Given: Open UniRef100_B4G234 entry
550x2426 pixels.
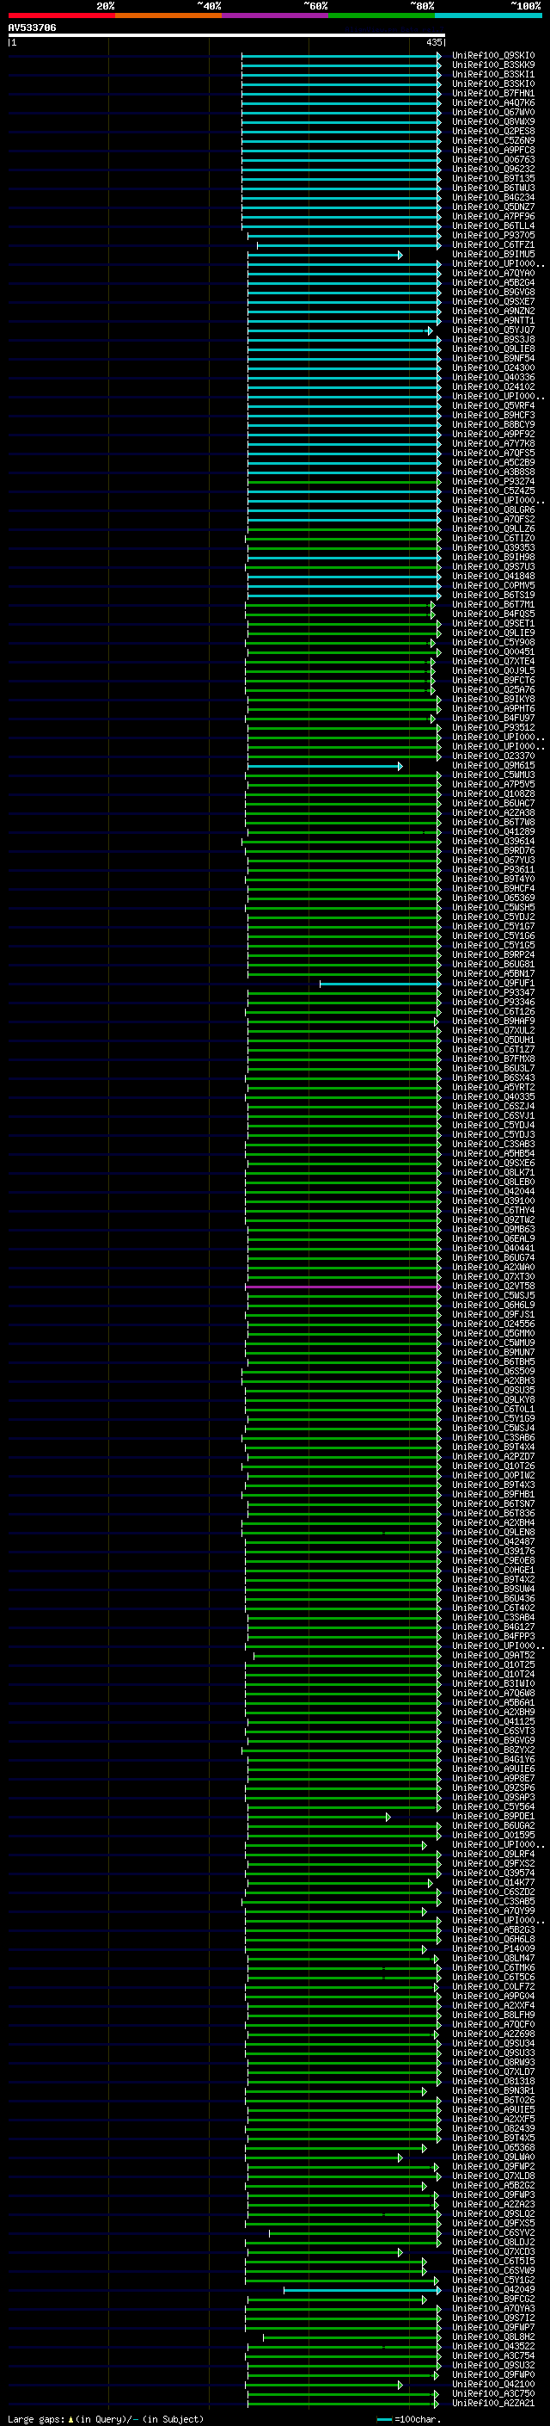Looking at the screenshot, I should pos(492,198).
